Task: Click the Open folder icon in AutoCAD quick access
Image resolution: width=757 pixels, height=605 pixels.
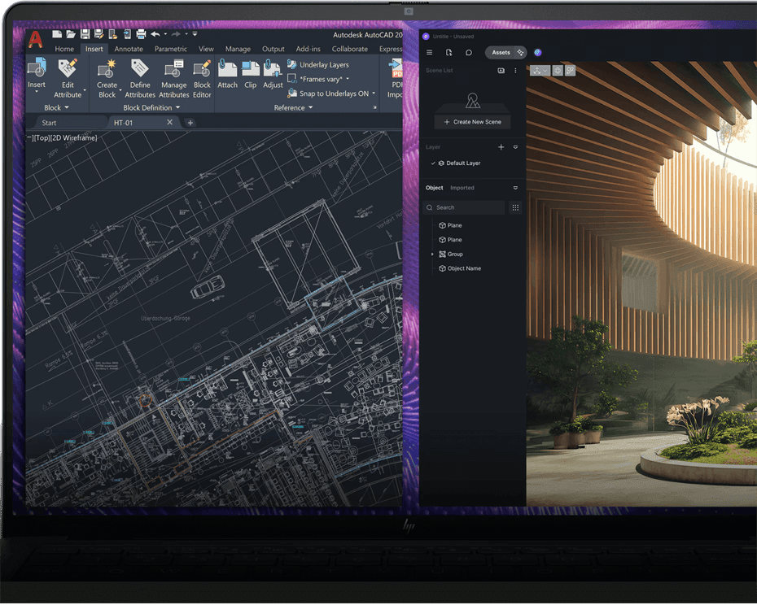Action: 71,34
